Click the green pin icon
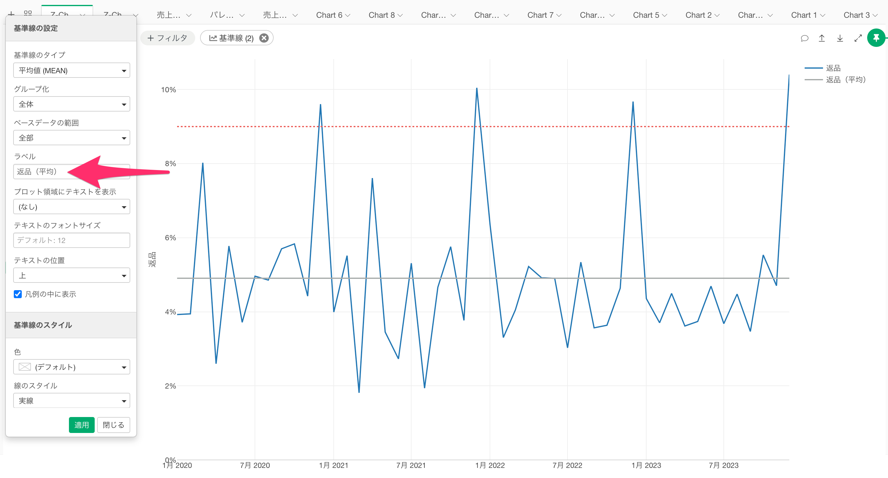Image resolution: width=888 pixels, height=478 pixels. coord(876,38)
